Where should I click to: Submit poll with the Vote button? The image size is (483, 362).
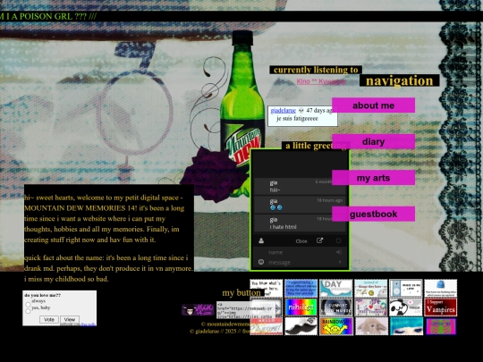click(49, 319)
